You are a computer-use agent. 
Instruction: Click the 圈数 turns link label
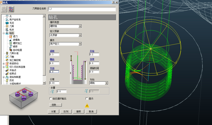click(52, 59)
